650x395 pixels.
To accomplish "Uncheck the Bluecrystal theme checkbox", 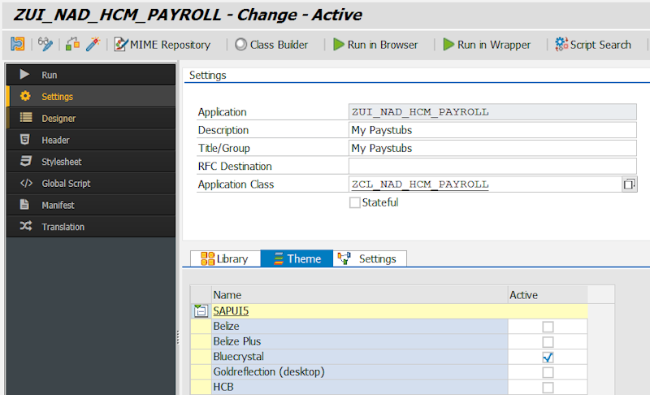I will pyautogui.click(x=548, y=358).
